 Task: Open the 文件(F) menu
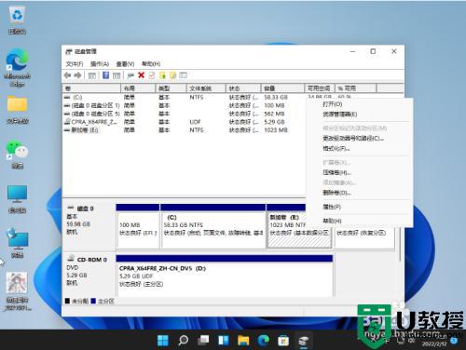75,64
